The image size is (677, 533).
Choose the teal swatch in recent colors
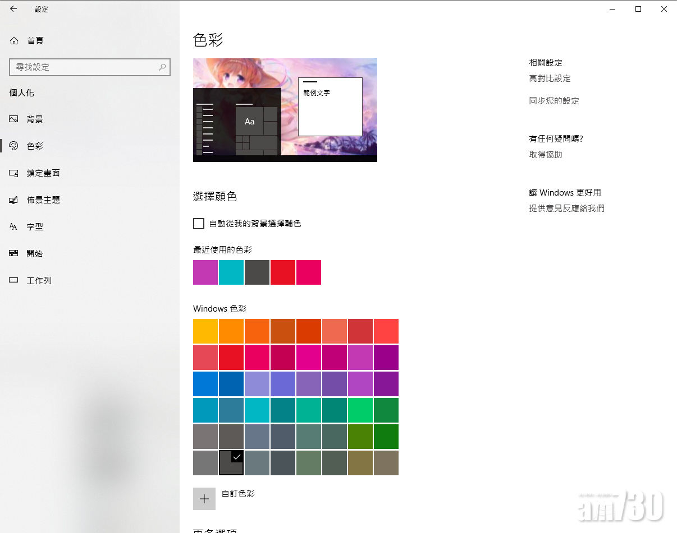[231, 272]
